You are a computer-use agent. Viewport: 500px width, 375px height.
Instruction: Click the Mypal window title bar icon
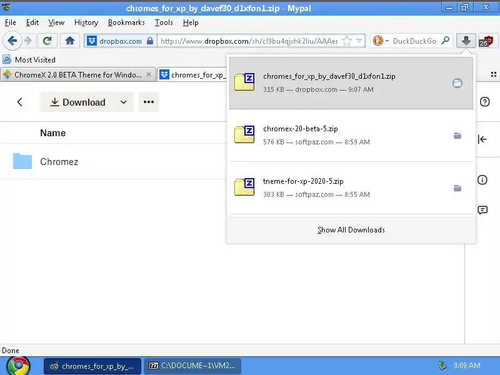(6, 7)
